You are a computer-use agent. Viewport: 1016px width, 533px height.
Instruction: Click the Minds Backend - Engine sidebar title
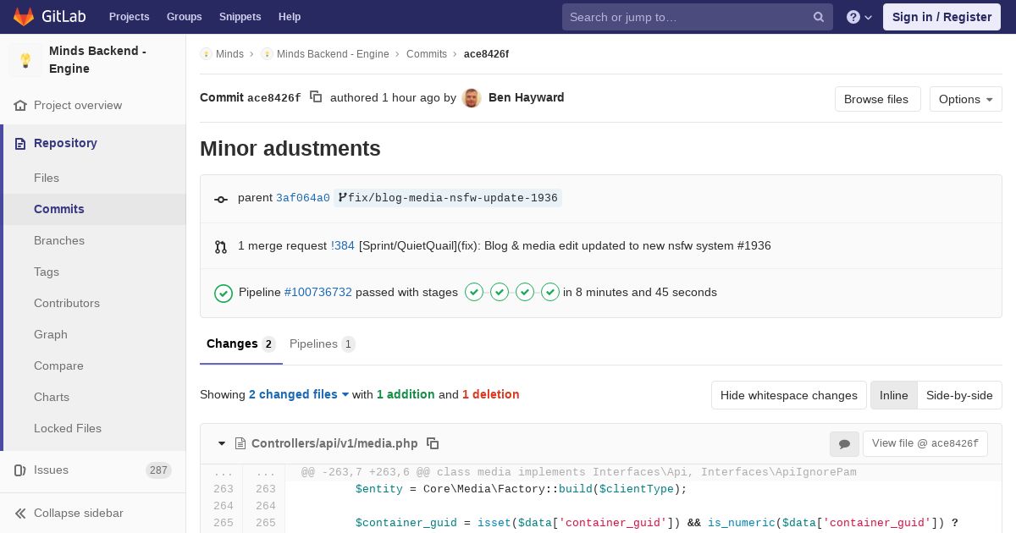[x=97, y=60]
